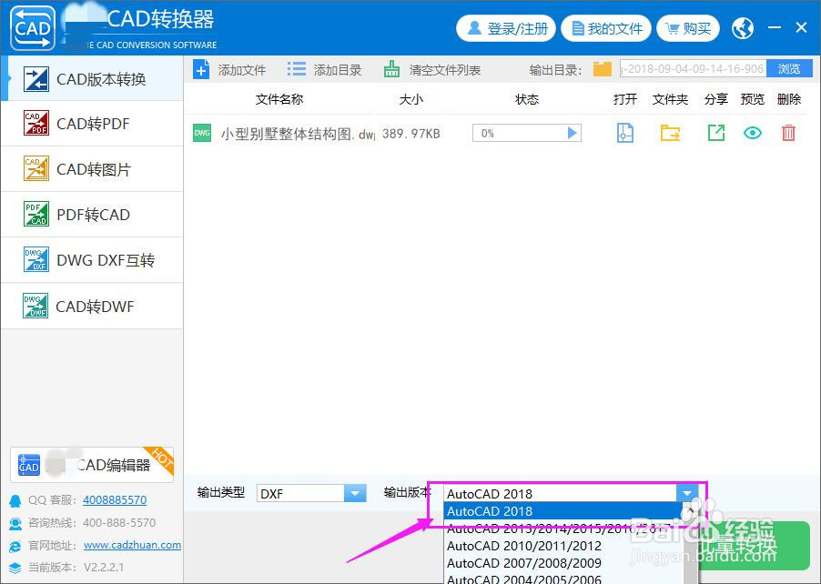Viewport: 821px width, 584px height.
Task: Open the file with the blue document icon
Action: [x=624, y=133]
